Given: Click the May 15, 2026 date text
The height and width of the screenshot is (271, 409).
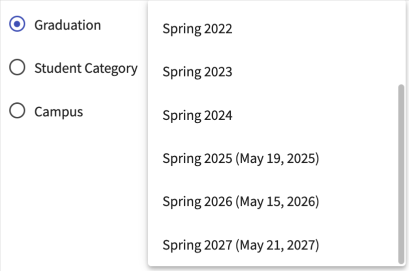Looking at the screenshot, I should coord(277,202).
